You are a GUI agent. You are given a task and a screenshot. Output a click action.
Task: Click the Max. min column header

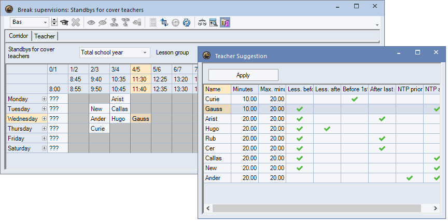pos(272,89)
